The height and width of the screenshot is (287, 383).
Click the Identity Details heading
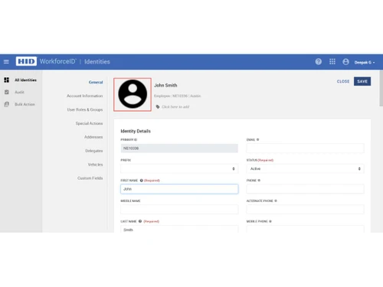tap(136, 131)
